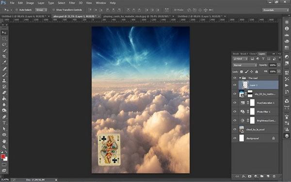Open the Filter menu
The height and width of the screenshot is (182, 291).
click(72, 3)
